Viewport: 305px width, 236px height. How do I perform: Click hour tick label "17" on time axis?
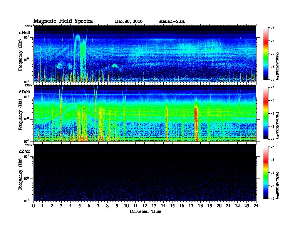[x=191, y=206]
